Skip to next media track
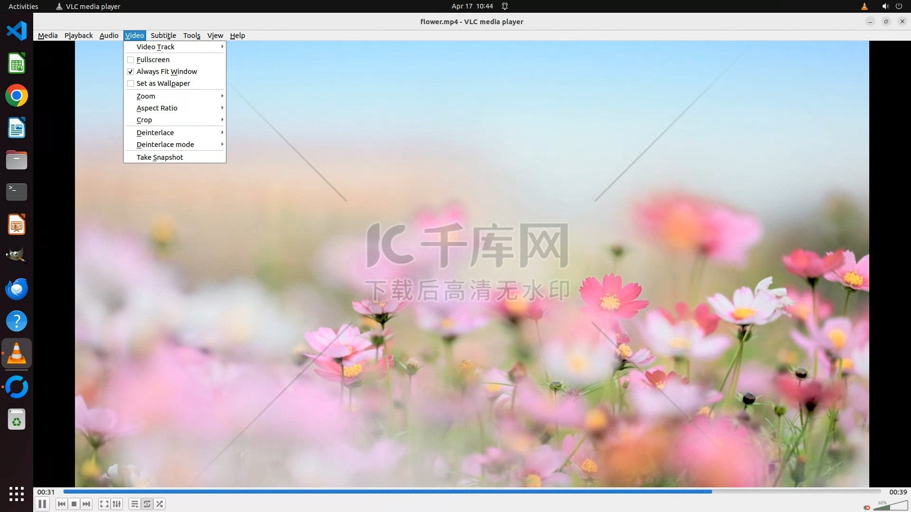Screen dimensions: 911x512 86,504
